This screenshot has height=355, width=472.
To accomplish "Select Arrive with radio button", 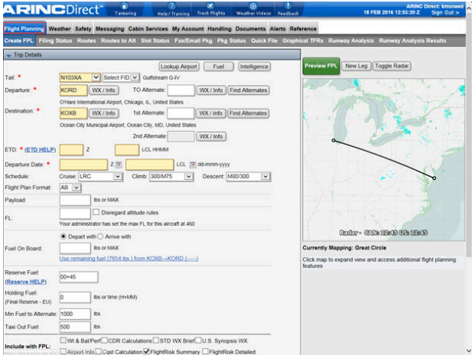I will [x=100, y=236].
